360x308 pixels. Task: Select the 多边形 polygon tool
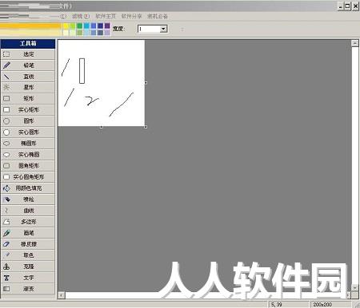point(28,222)
